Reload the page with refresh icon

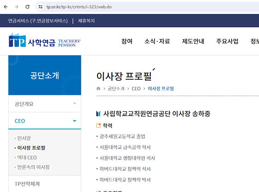pos(27,7)
